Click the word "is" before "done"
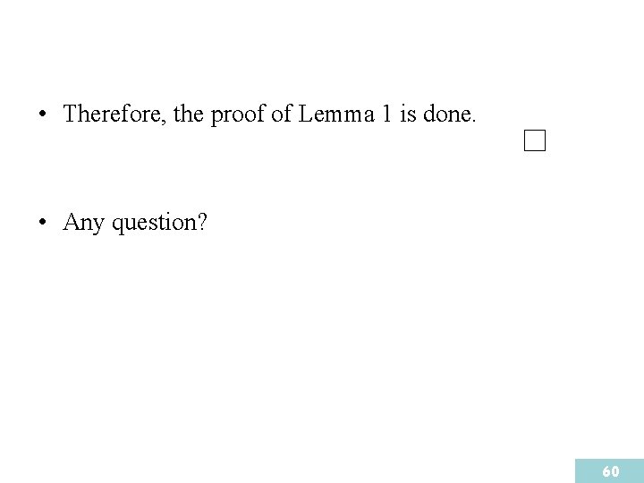 coord(409,114)
